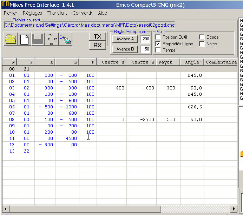Click the TX transmit button
This screenshot has height=215, width=243.
[x=97, y=36]
